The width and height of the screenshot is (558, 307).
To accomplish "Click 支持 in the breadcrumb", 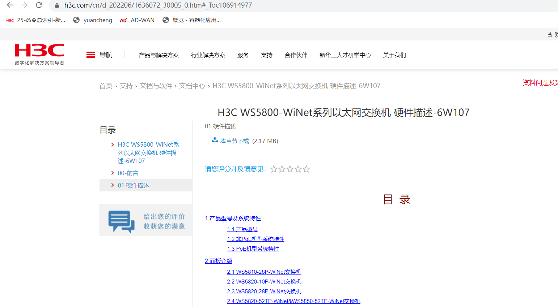I will [126, 86].
